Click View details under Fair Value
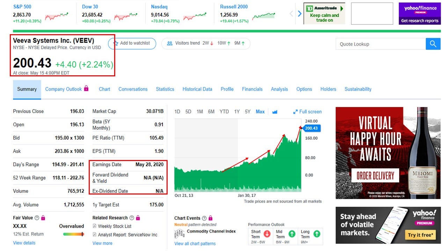 24,243
